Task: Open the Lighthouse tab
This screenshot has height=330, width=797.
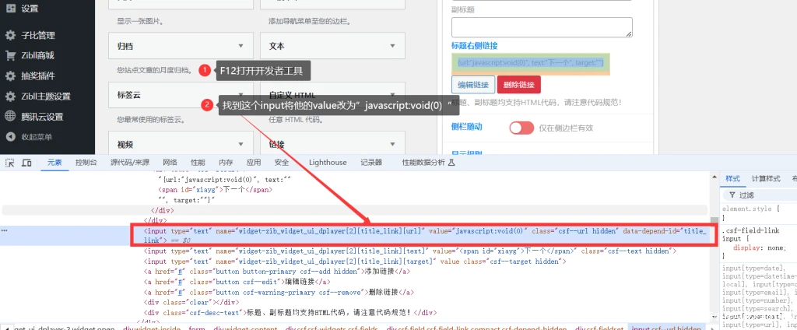Action: (x=328, y=163)
